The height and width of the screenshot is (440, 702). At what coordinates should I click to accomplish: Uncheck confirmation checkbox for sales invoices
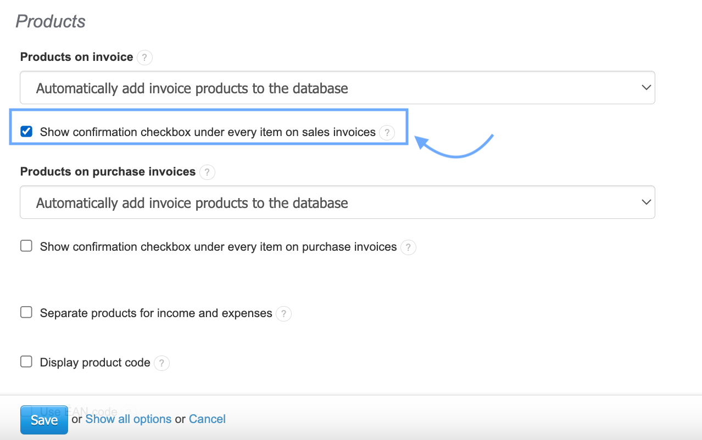click(26, 132)
